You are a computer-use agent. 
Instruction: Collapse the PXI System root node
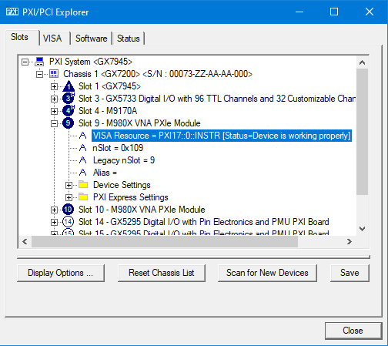25,62
